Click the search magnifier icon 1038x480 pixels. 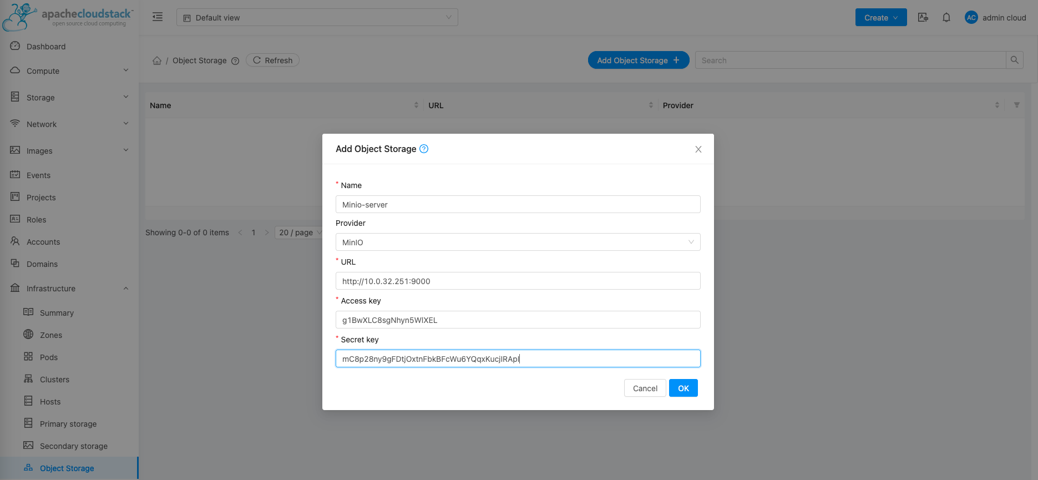tap(1015, 60)
